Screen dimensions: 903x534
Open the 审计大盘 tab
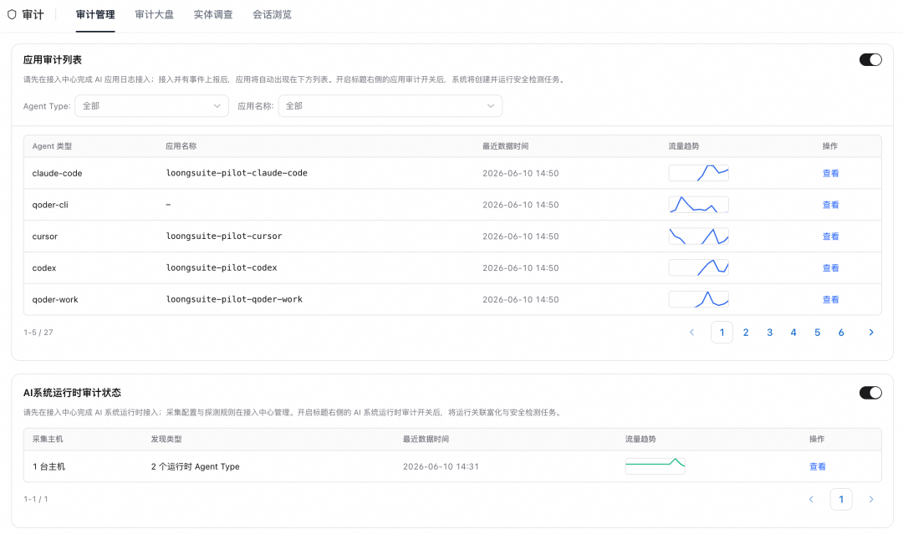click(x=155, y=15)
